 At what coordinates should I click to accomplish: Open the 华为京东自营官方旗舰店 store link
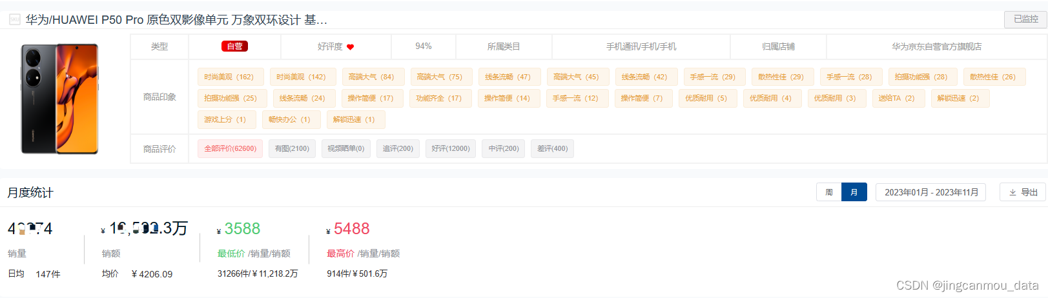936,46
